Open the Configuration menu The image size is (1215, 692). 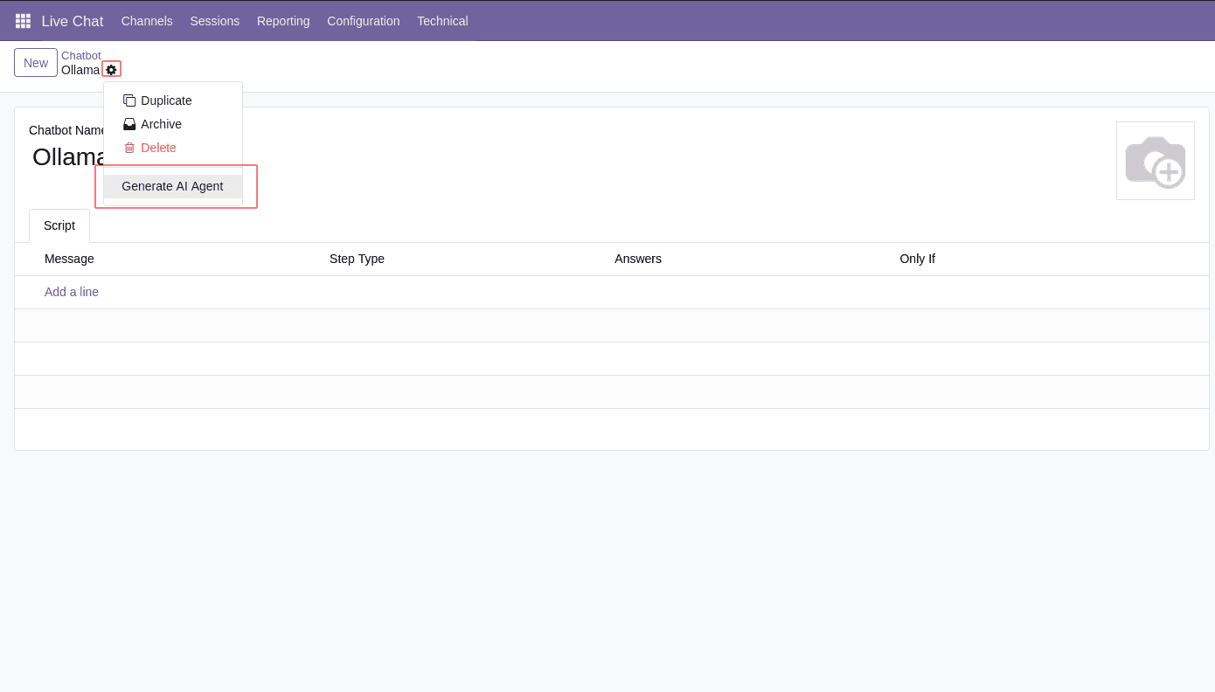coord(363,21)
